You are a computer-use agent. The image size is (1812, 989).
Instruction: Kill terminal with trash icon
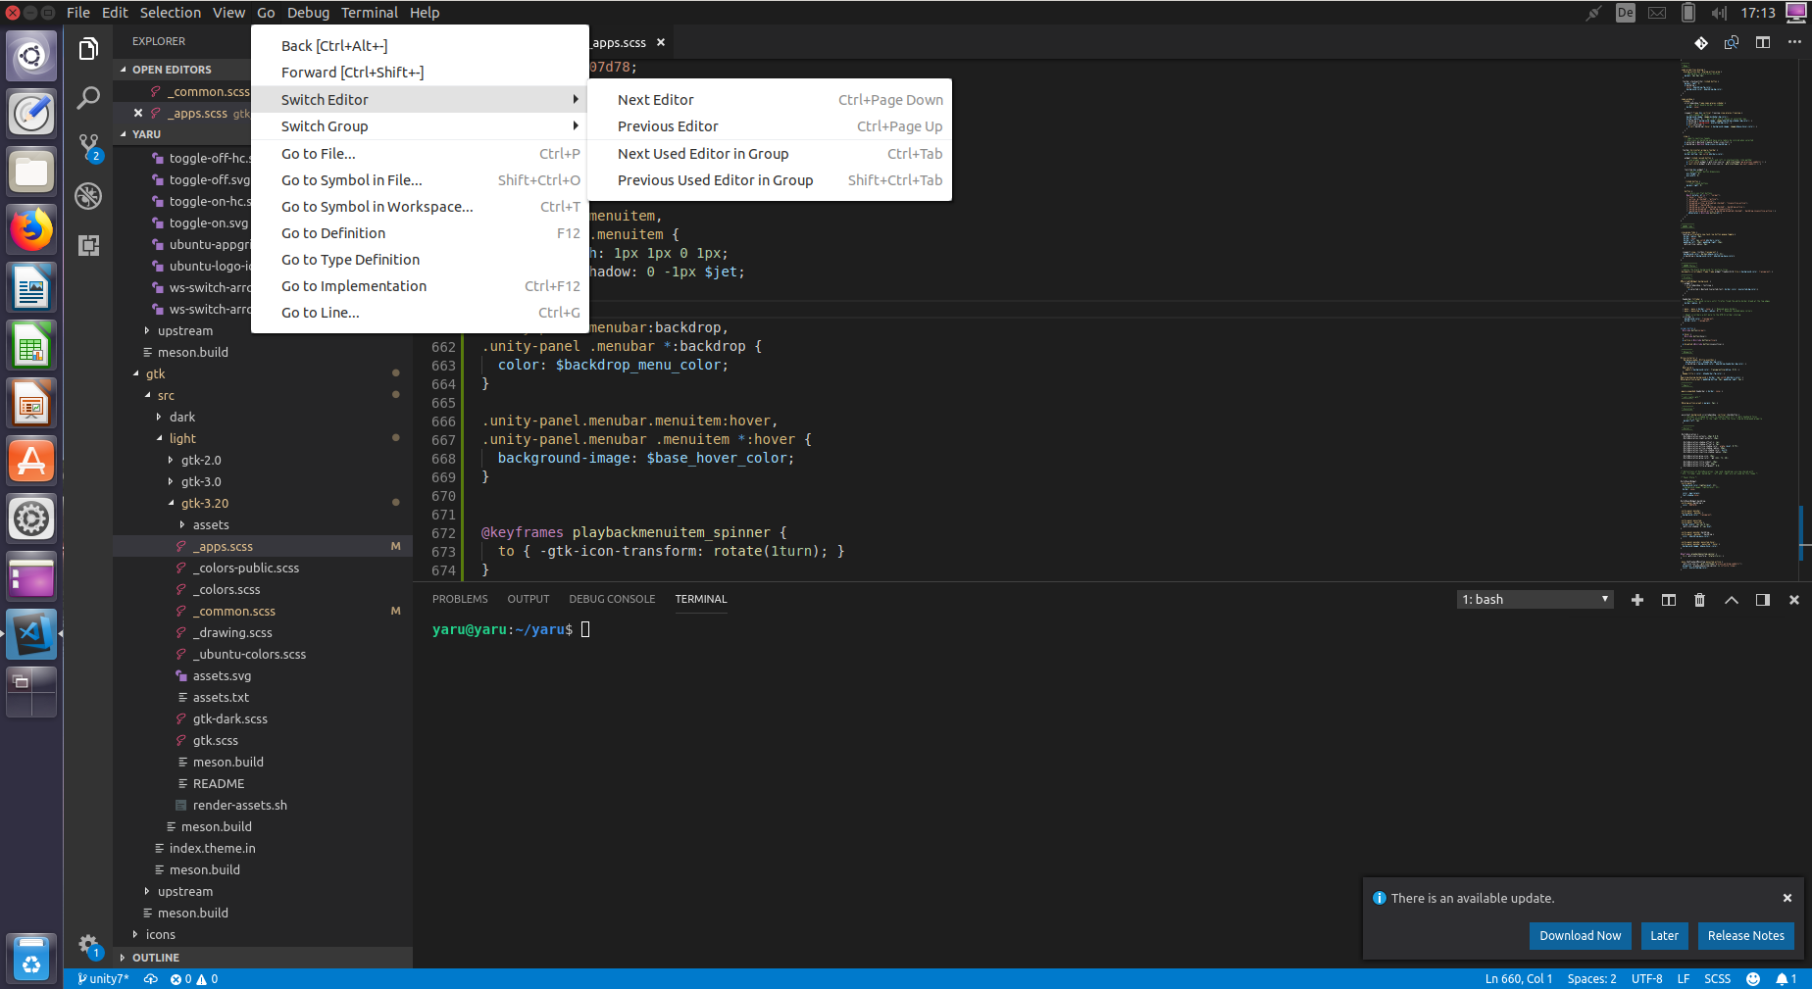pos(1700,600)
